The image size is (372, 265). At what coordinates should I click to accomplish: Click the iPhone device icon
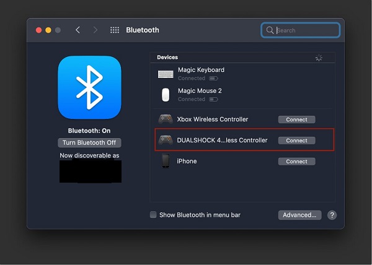[x=166, y=160]
